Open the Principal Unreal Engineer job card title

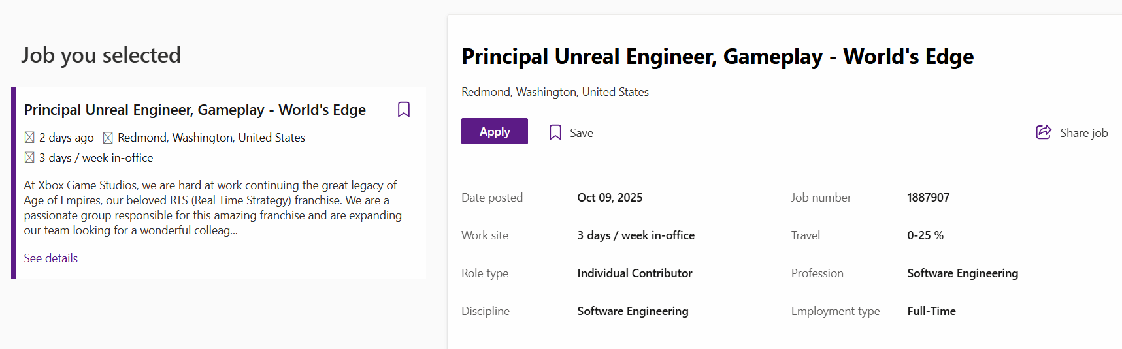coord(195,110)
